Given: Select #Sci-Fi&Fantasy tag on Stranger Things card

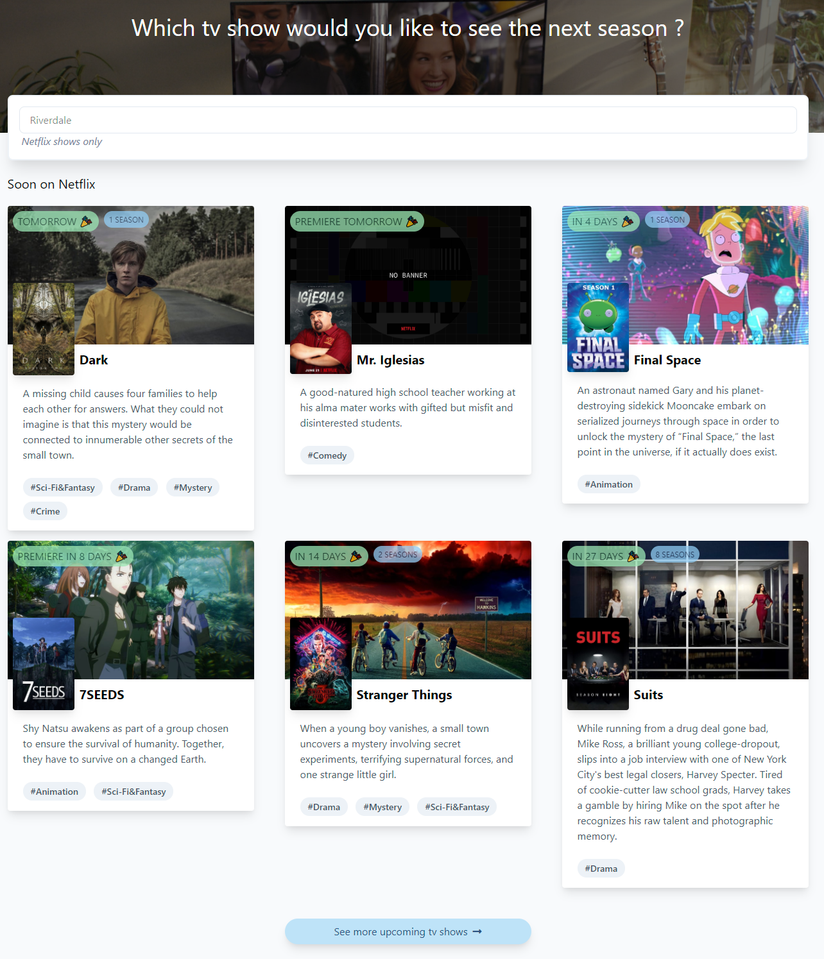Looking at the screenshot, I should [457, 807].
